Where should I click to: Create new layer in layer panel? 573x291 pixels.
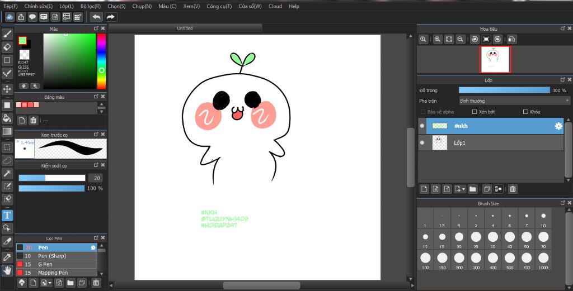(x=424, y=189)
